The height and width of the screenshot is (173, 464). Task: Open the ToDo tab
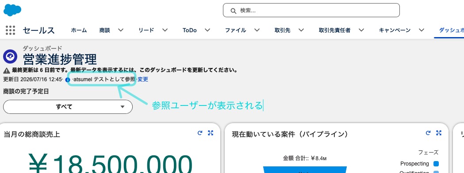(190, 30)
